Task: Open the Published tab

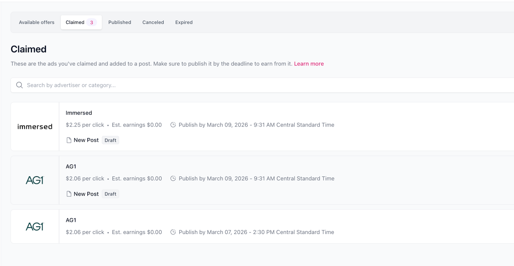Action: click(x=120, y=22)
